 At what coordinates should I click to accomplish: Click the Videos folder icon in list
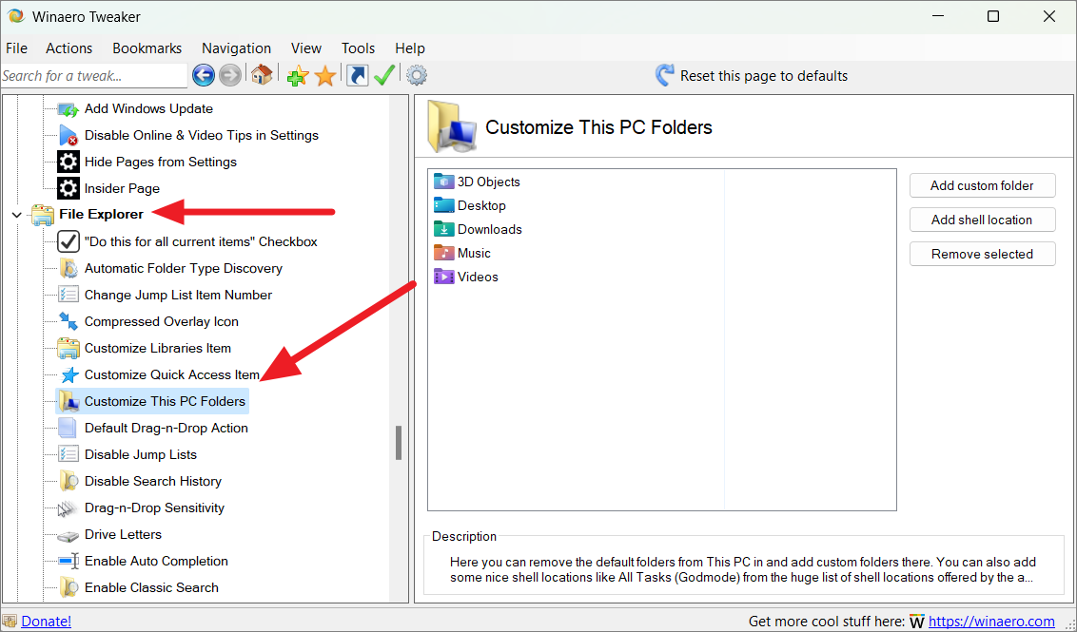coord(444,277)
